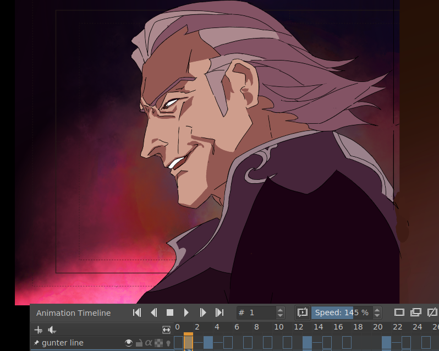439x351 pixels.
Task: Step forward to next frame
Action: pyautogui.click(x=203, y=312)
